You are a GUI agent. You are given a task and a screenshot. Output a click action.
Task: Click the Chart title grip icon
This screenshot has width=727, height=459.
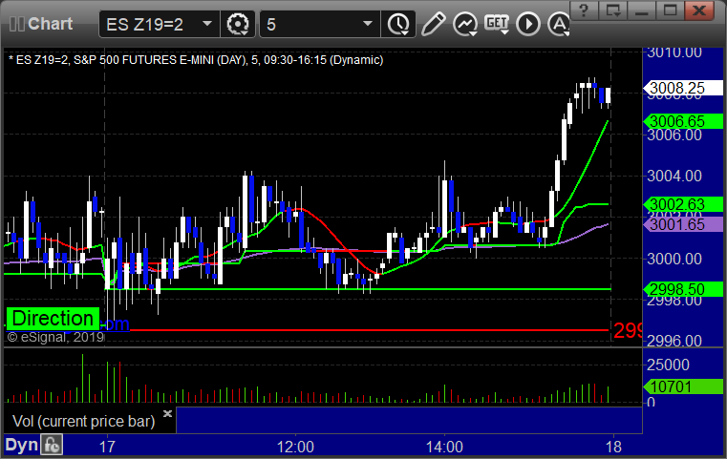tap(16, 24)
